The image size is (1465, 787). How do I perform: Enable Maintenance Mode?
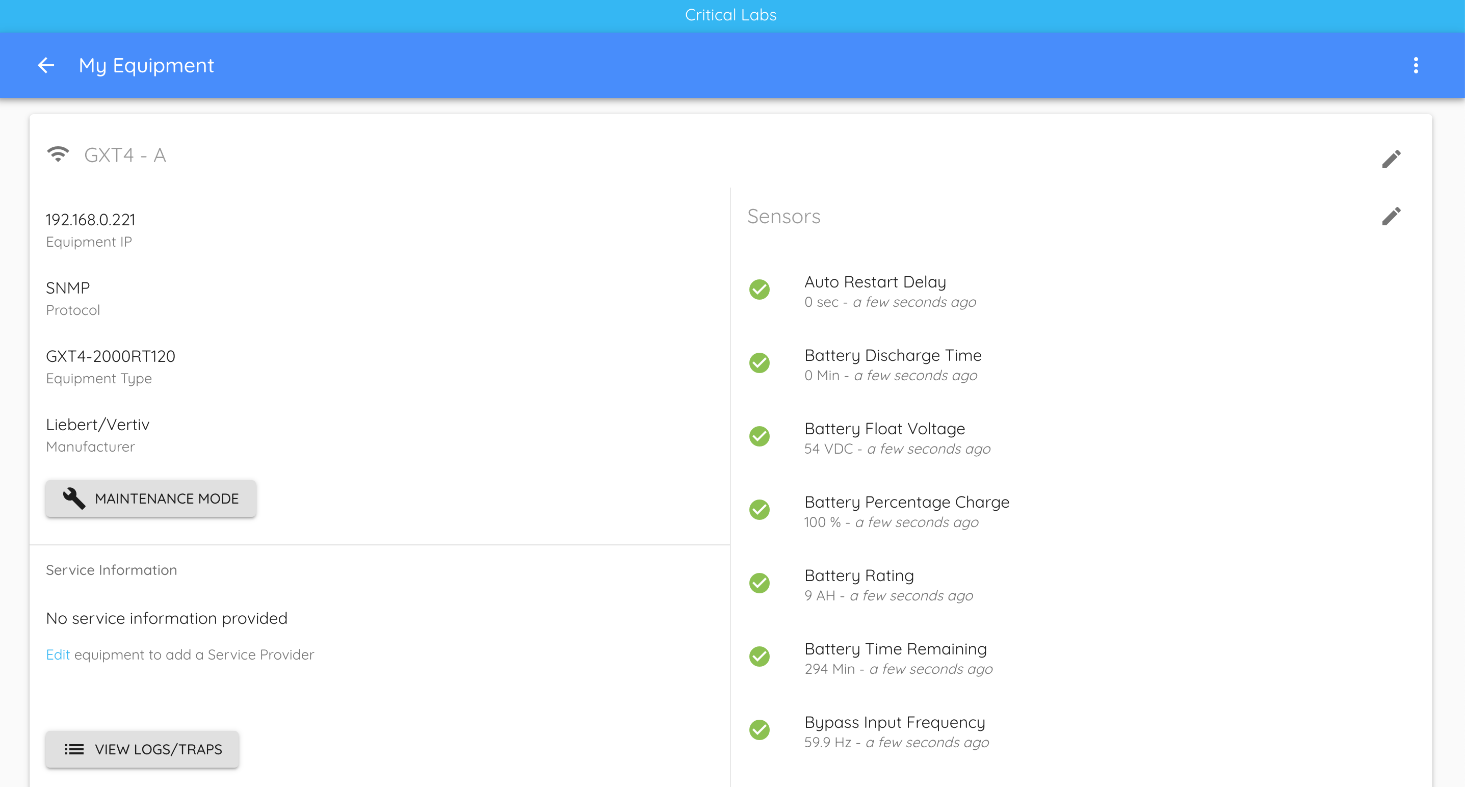[151, 499]
